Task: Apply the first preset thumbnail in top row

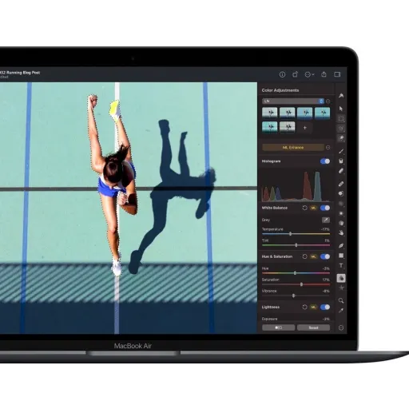Action: 269,113
